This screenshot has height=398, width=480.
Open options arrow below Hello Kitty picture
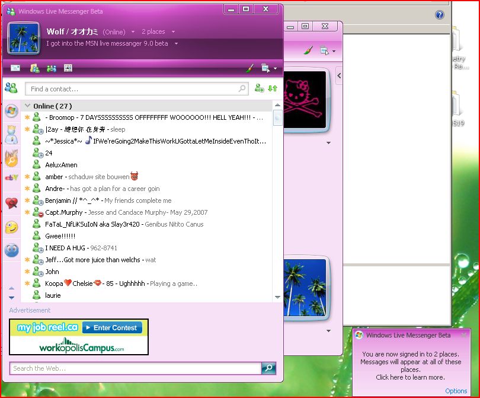point(328,143)
